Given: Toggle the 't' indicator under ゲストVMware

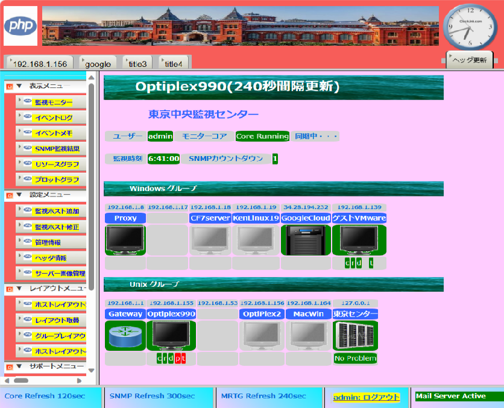Looking at the screenshot, I should pos(371,263).
